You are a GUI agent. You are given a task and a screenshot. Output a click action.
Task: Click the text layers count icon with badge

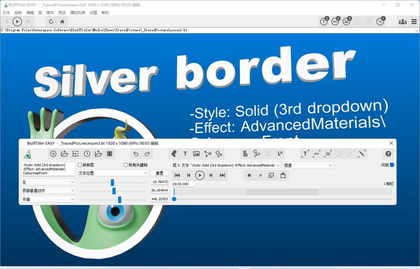324,21
